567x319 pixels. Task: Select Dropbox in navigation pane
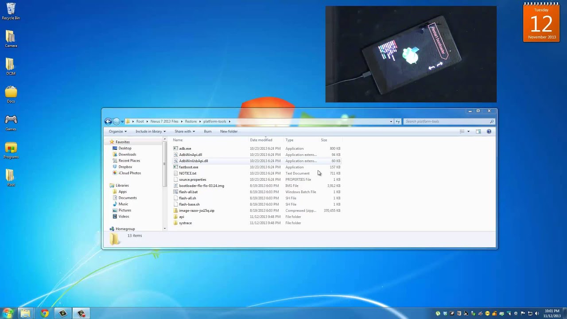click(x=125, y=167)
